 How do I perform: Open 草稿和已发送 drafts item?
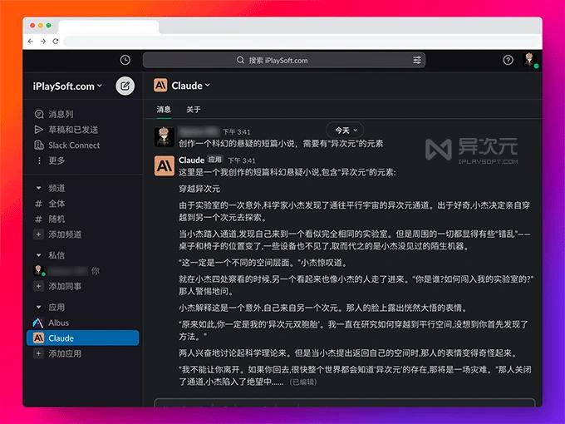point(66,130)
